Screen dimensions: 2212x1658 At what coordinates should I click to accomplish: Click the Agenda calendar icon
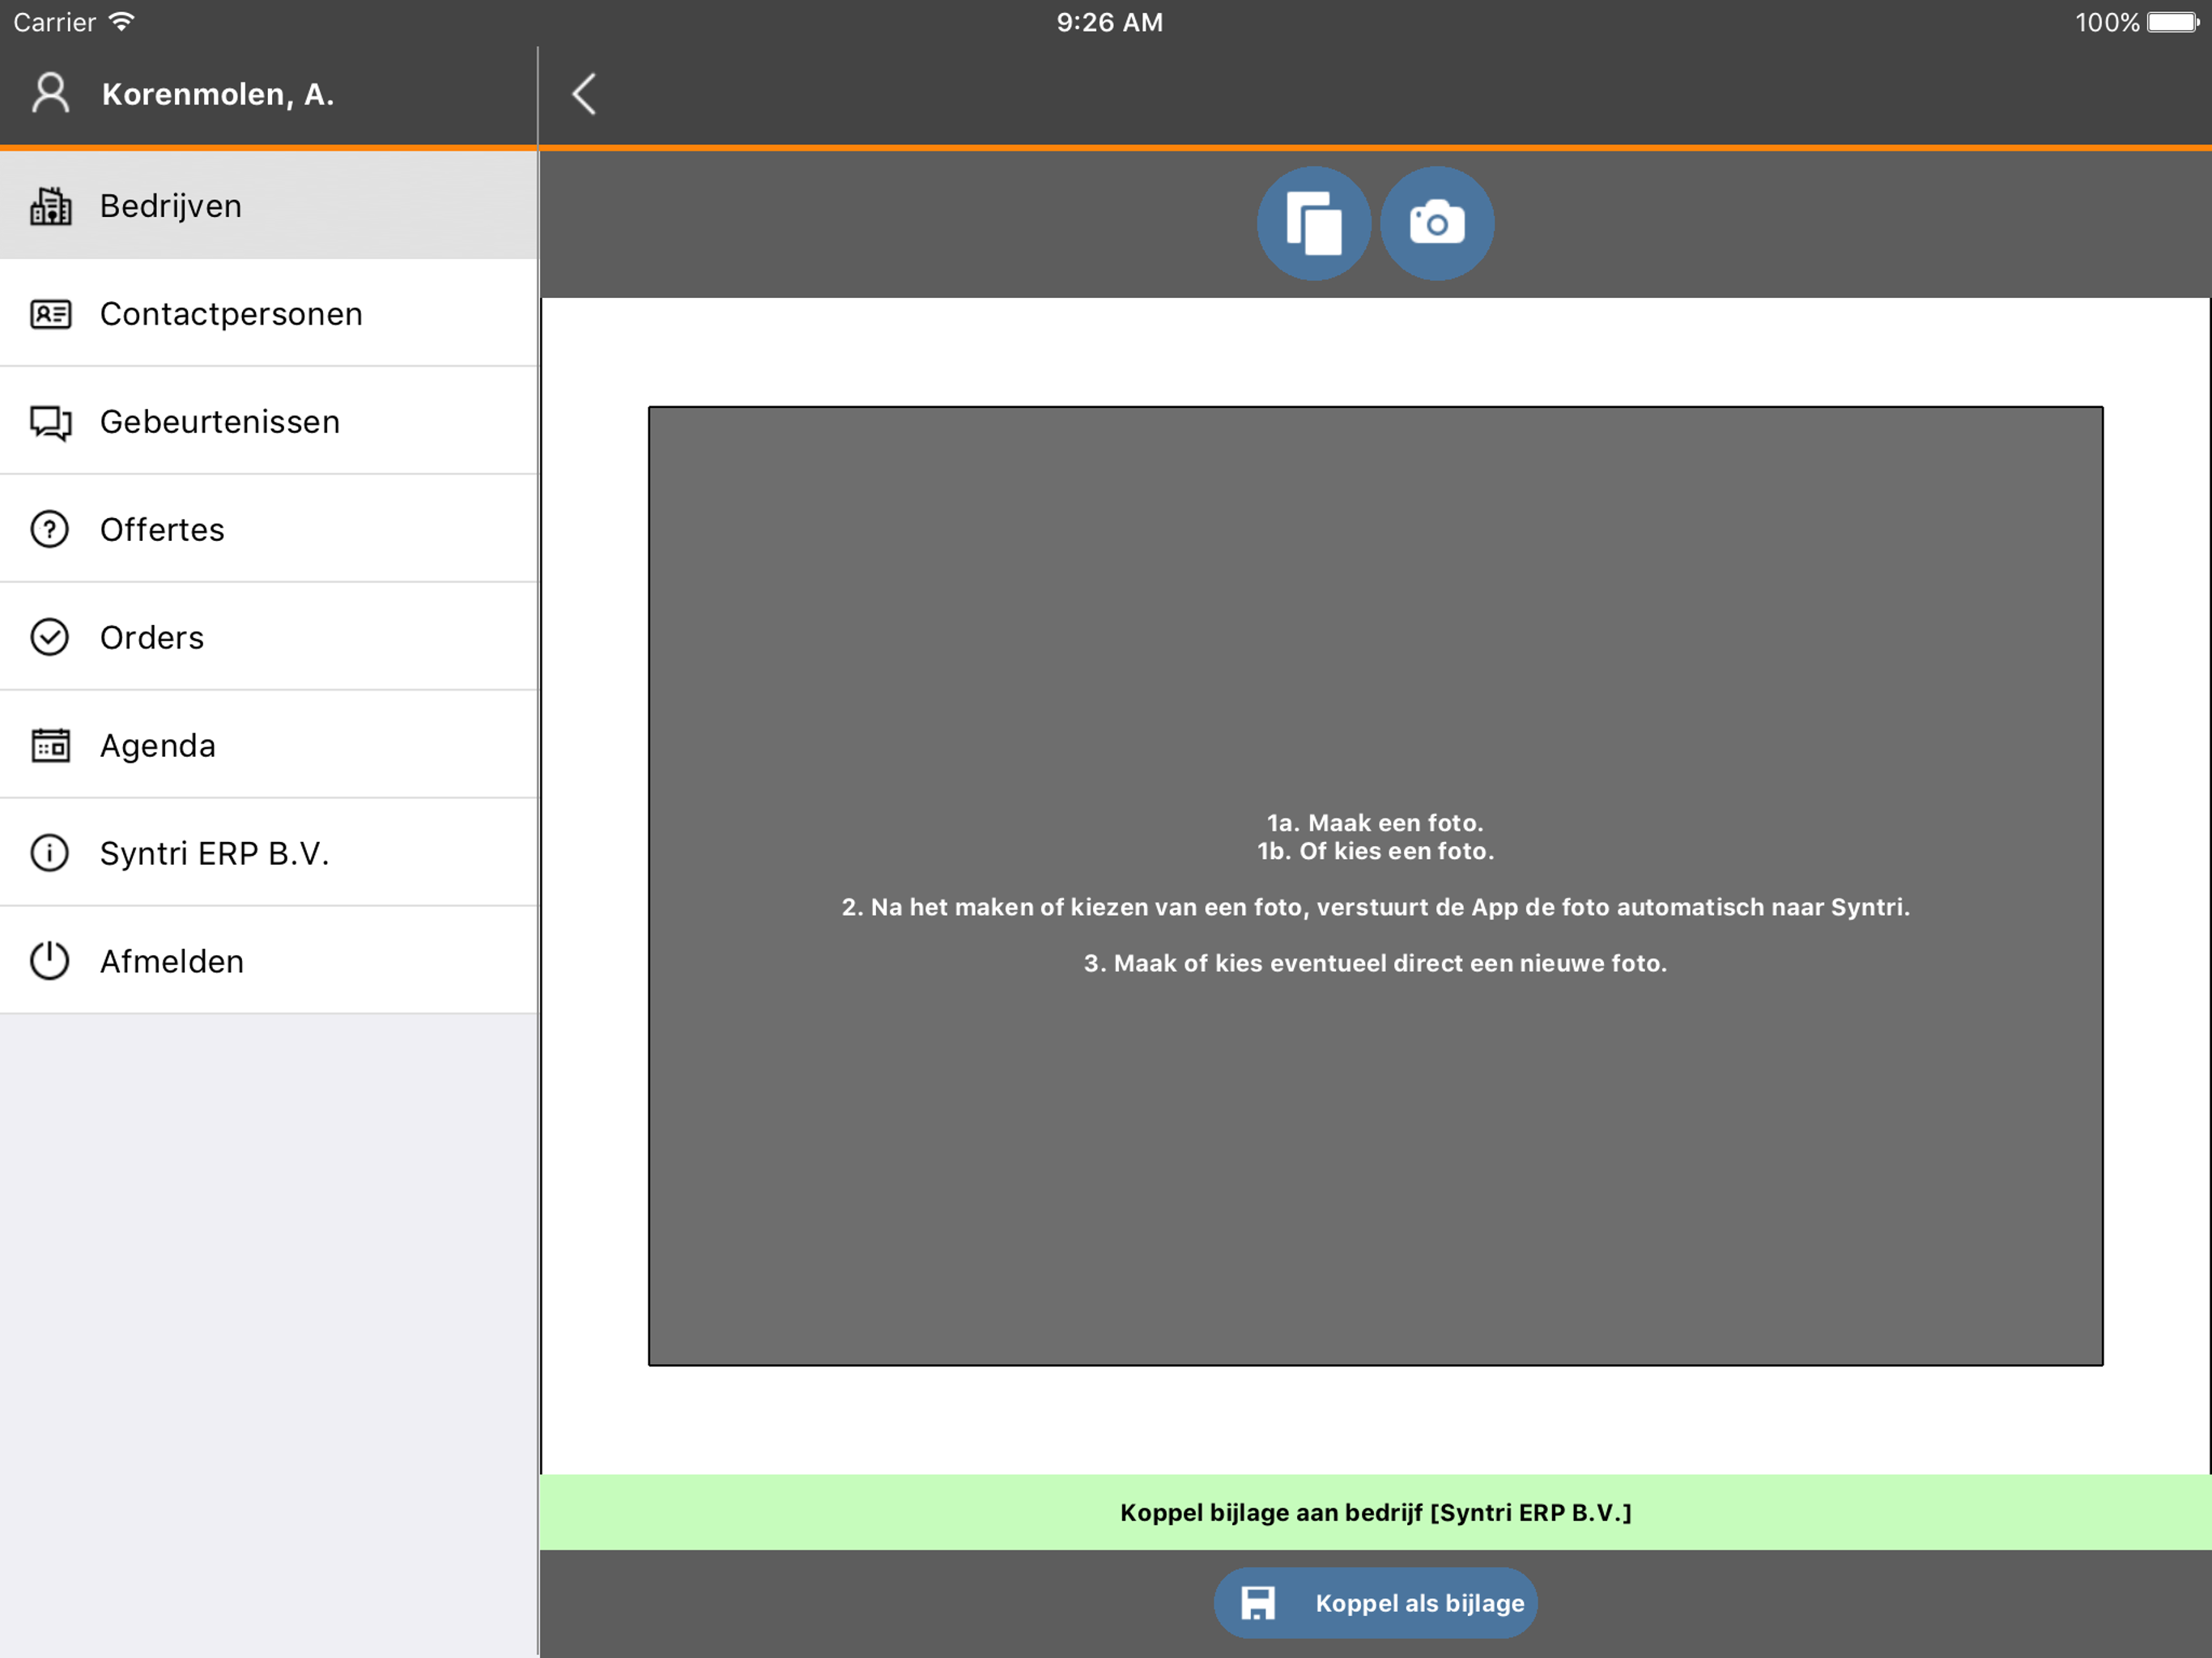click(x=50, y=745)
